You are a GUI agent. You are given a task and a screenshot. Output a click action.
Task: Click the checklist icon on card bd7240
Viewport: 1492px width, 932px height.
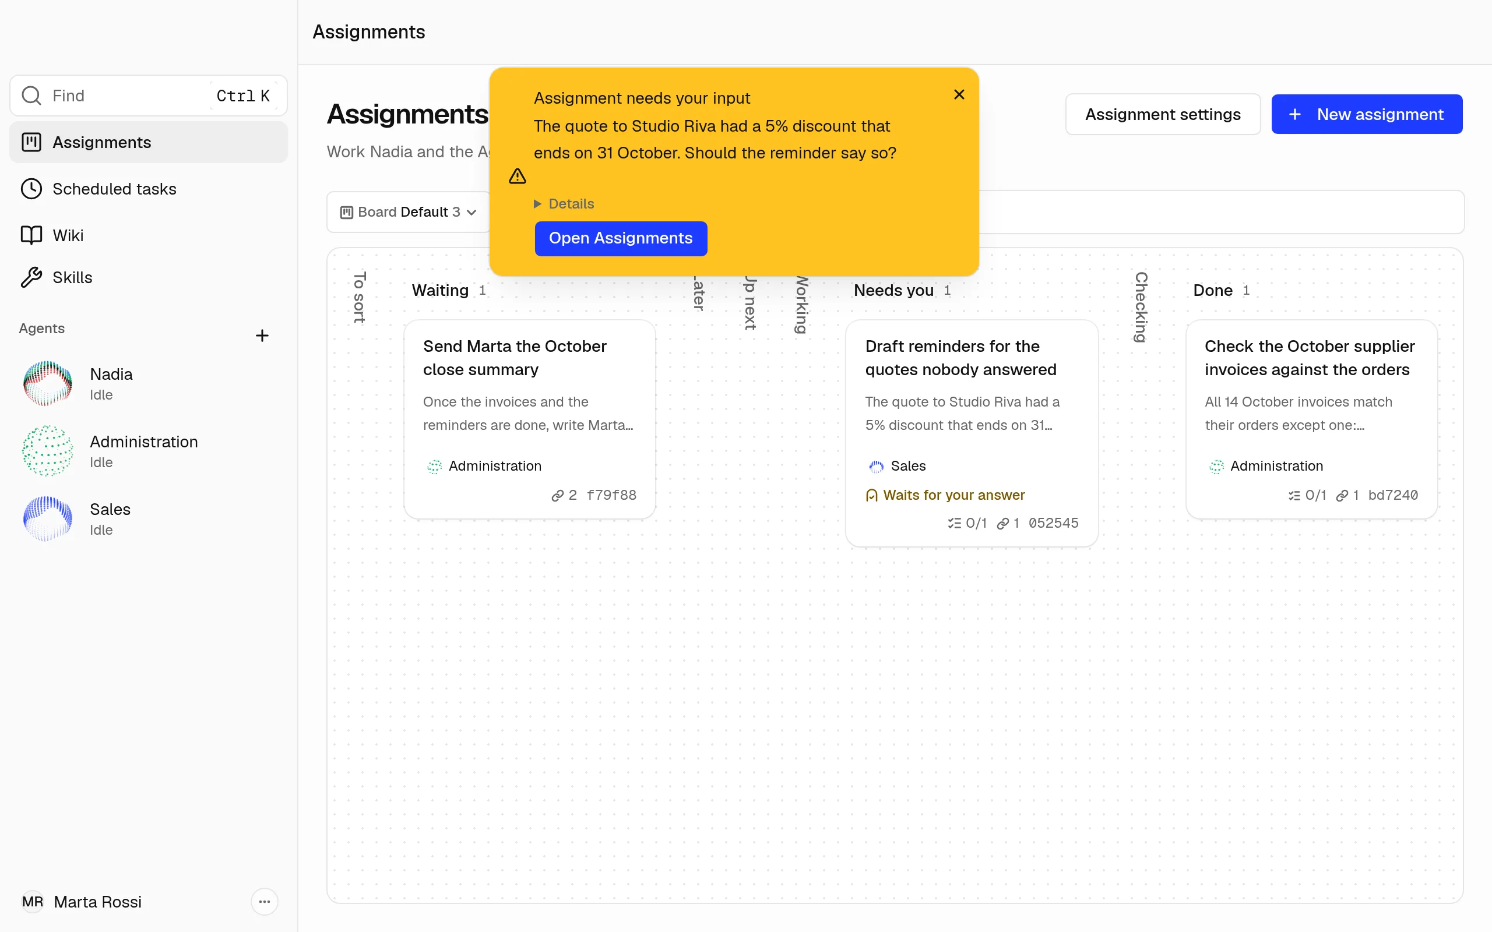(1294, 496)
